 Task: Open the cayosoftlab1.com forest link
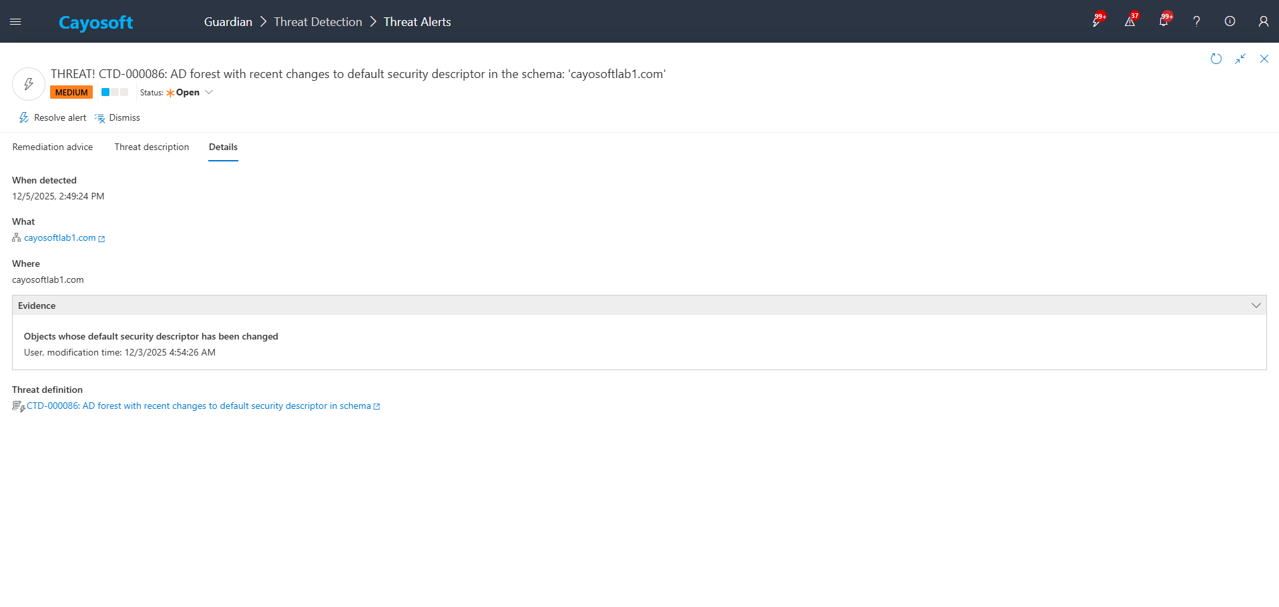pos(60,238)
